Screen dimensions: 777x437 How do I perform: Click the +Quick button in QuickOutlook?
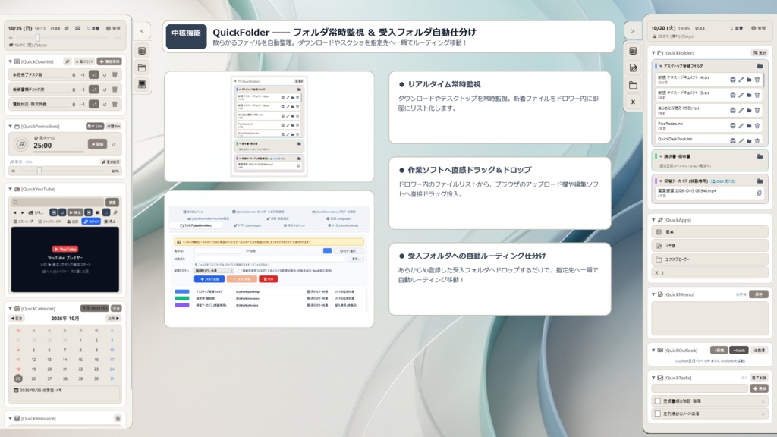click(738, 351)
